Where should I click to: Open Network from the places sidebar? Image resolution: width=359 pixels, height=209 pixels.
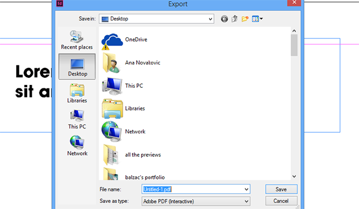77,146
